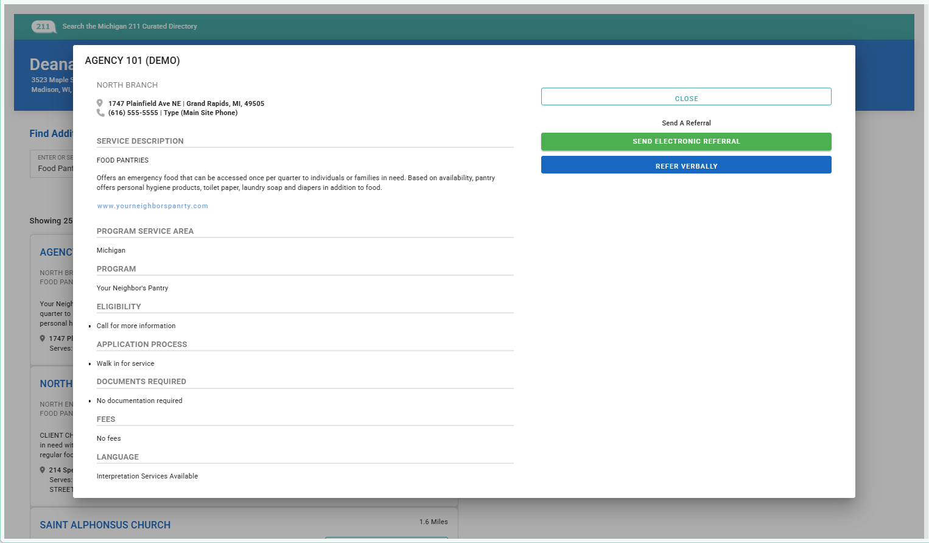
Task: Click the map pin icon beside 214 Sp address
Action: coord(43,470)
